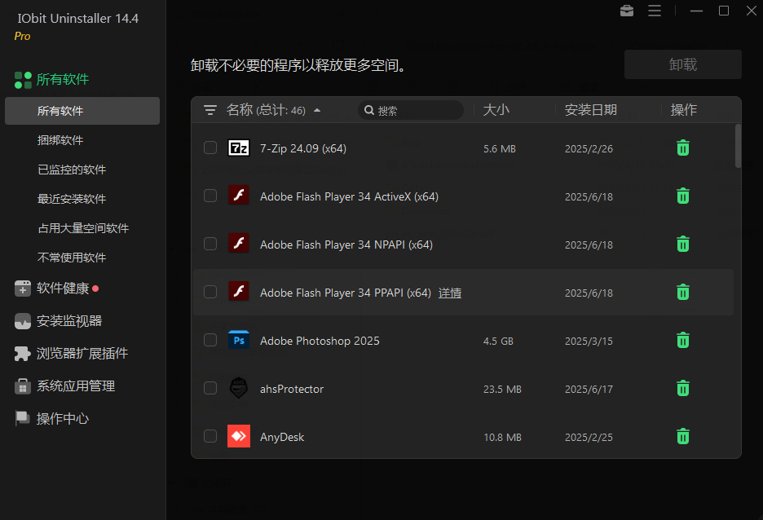Screen dimensions: 763x520
Task: Open 已监控的软件 in sidebar
Action: coord(72,170)
